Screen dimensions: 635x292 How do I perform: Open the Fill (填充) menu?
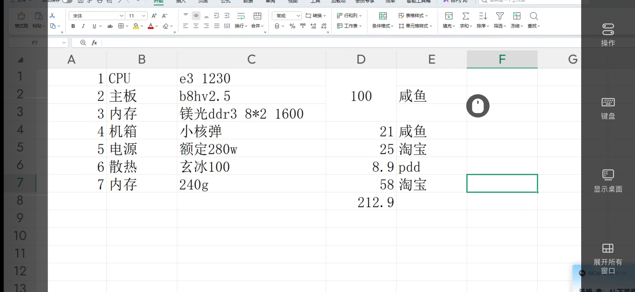[449, 20]
